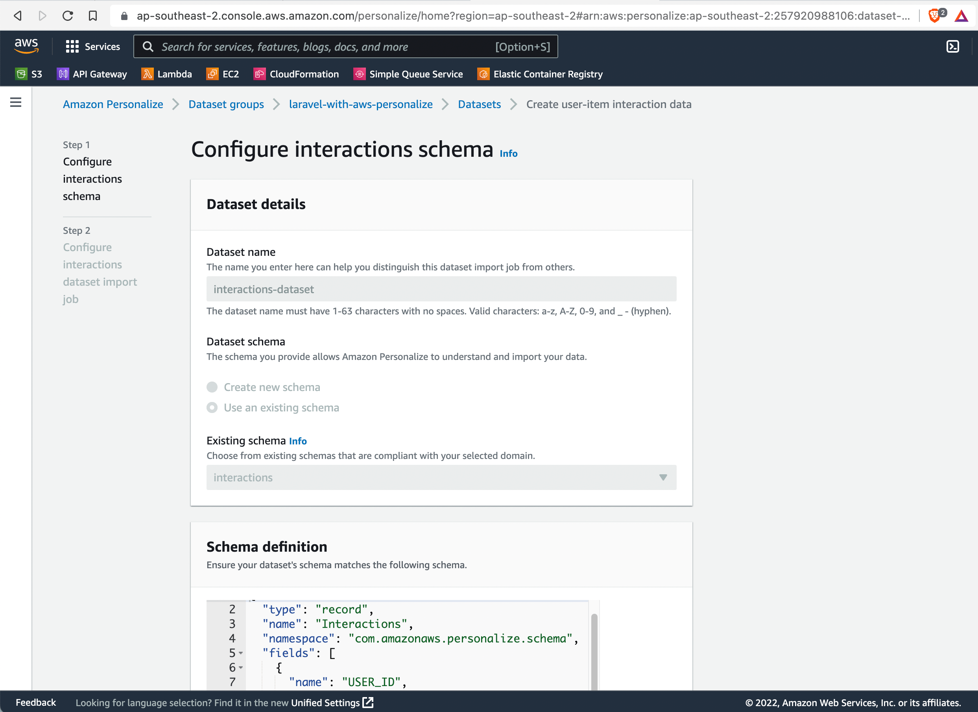Collapse the fields array at line 5

click(241, 653)
